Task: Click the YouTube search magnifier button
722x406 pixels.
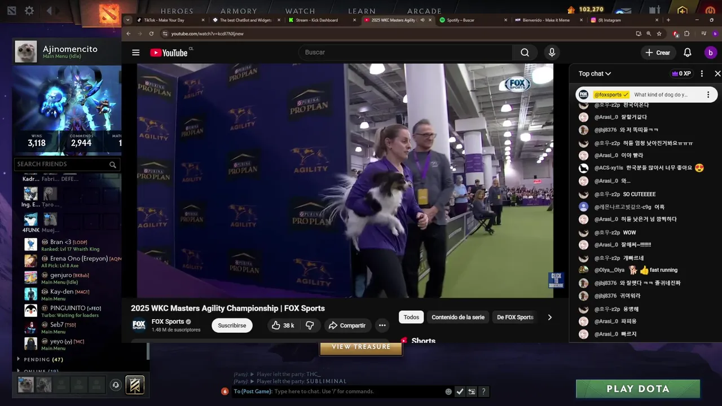Action: [525, 52]
